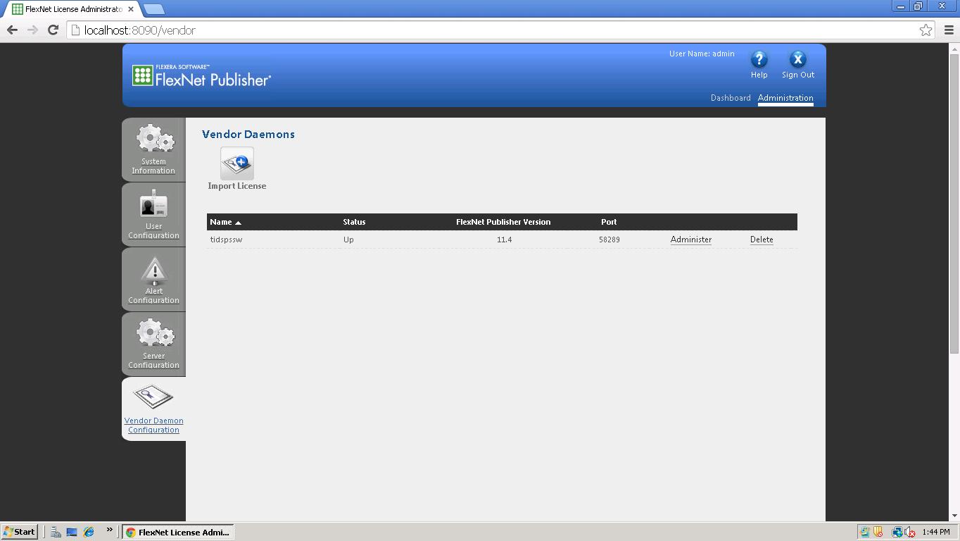The width and height of the screenshot is (960, 541).
Task: Click the Status column header
Action: [354, 222]
